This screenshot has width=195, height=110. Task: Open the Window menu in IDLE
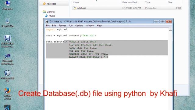[90, 26]
